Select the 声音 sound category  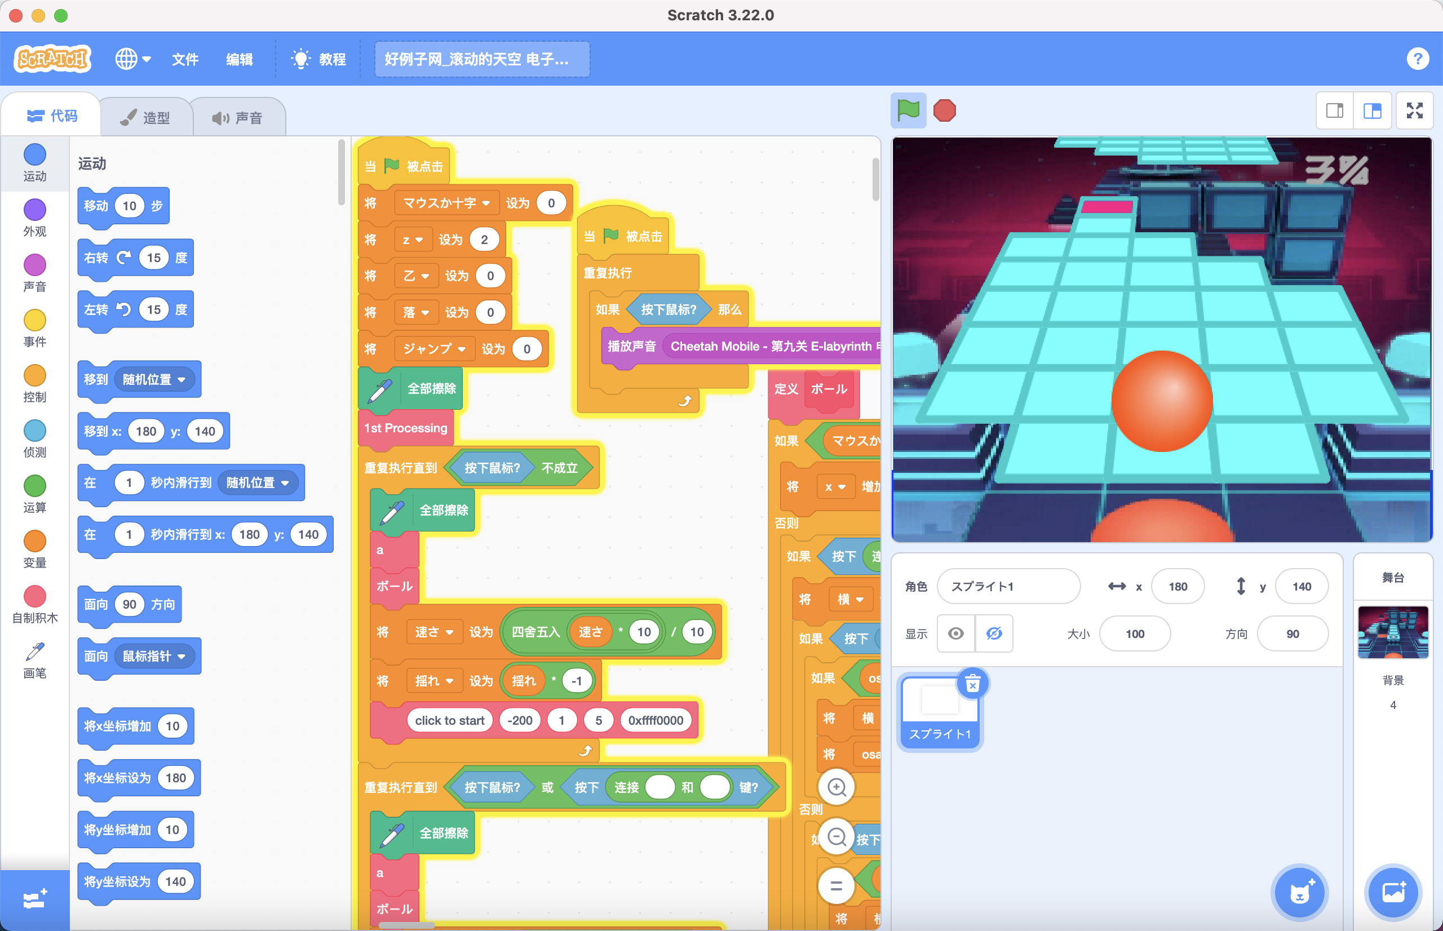coord(34,273)
